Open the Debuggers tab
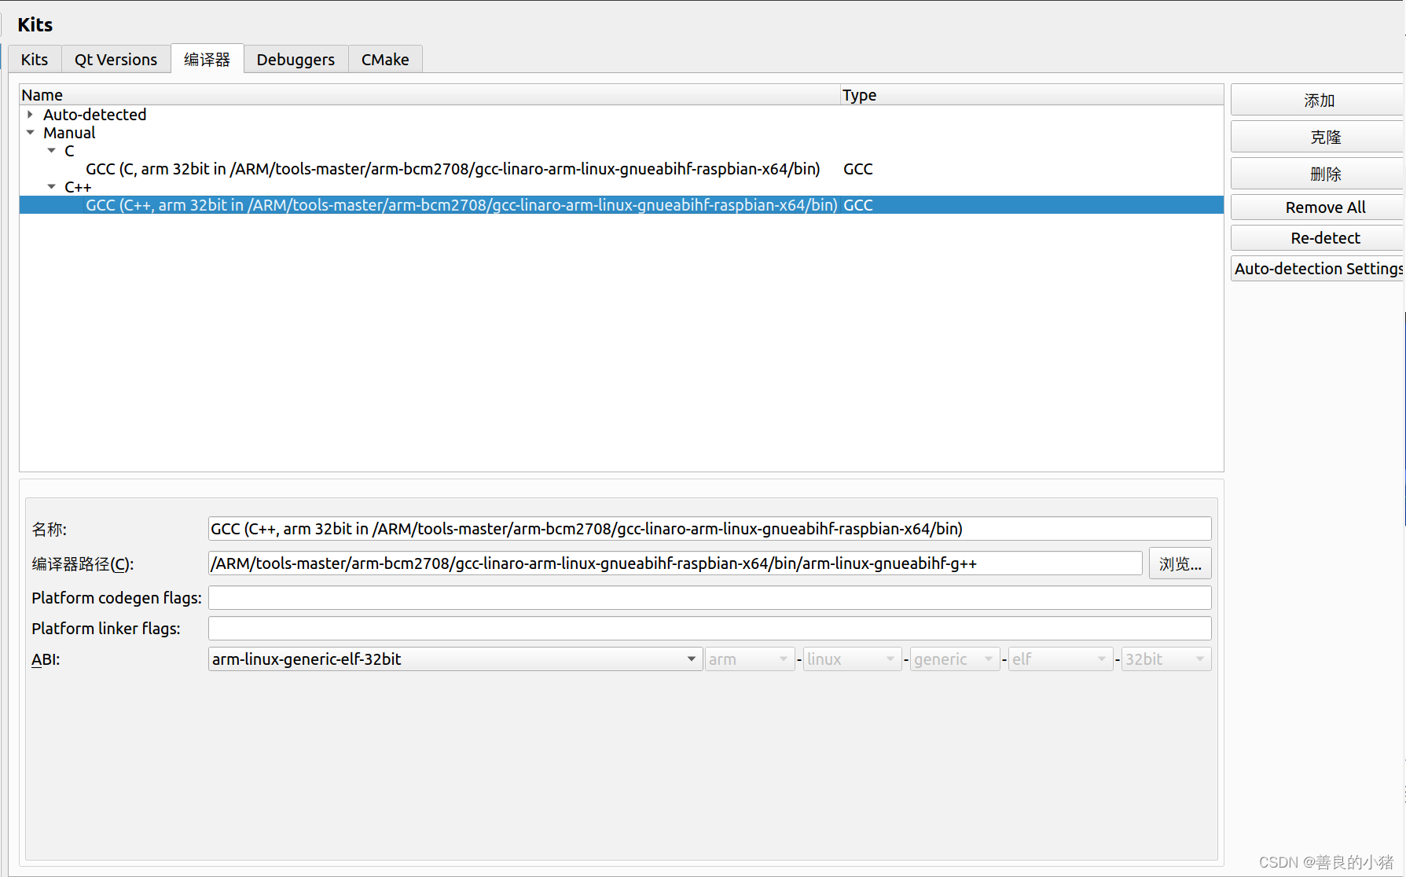 tap(296, 60)
